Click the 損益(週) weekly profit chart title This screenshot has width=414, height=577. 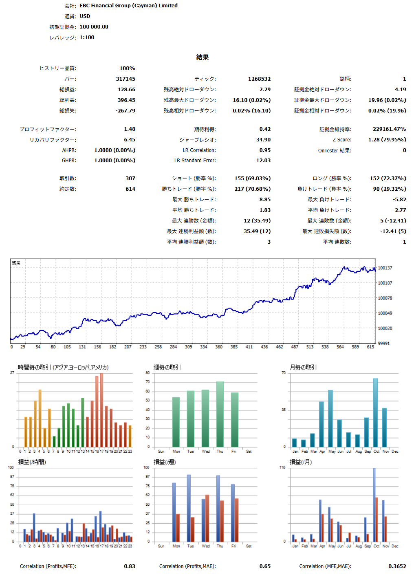pyautogui.click(x=165, y=462)
